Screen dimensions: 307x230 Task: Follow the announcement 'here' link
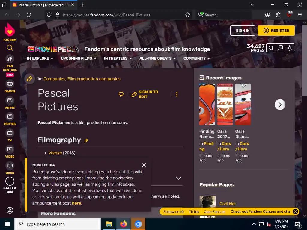76,203
